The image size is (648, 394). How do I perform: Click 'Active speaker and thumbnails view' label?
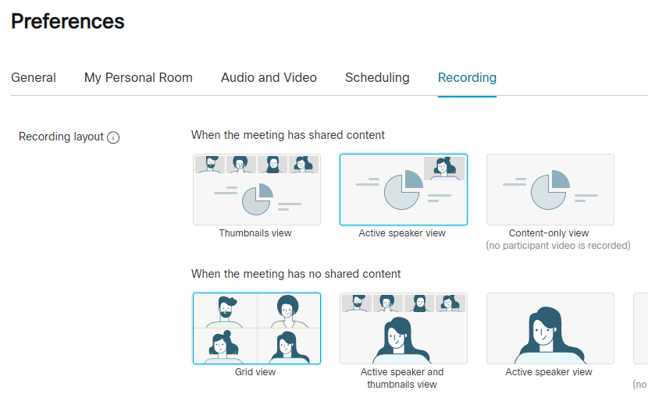click(x=402, y=378)
